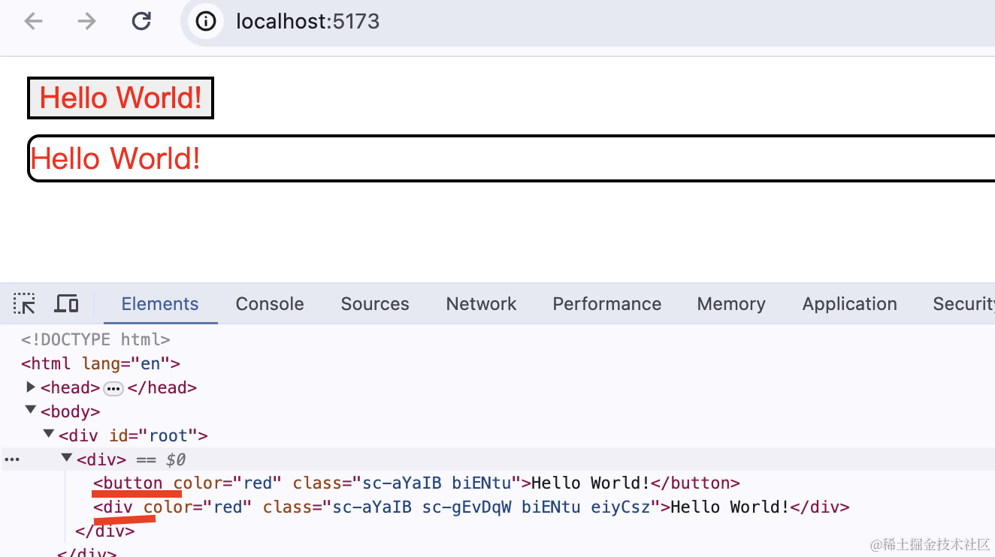Click the browser forward arrow
Viewport: 995px width, 557px height.
(x=87, y=21)
